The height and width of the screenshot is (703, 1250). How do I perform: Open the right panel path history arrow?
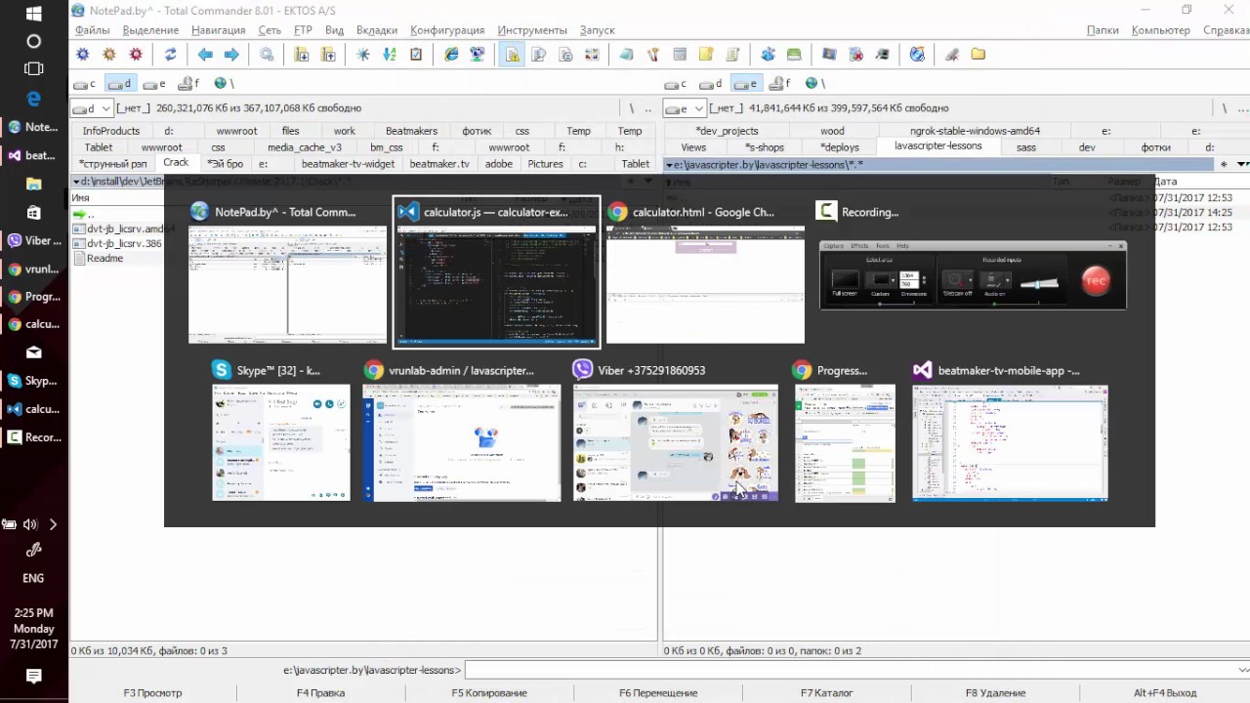1242,165
